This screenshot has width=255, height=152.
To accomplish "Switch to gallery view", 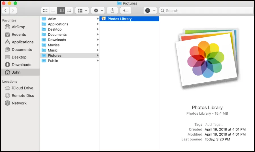I will coord(69,10).
